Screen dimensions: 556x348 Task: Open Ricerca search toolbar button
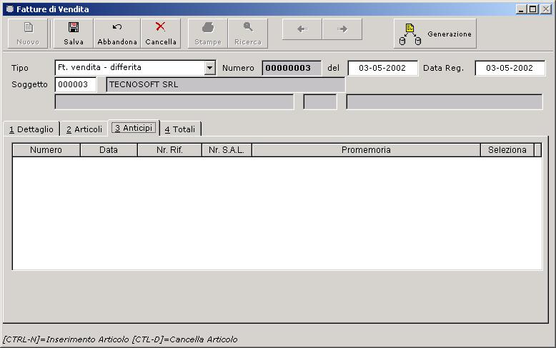coord(248,34)
